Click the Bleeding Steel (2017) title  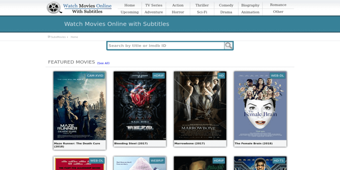click(x=131, y=143)
